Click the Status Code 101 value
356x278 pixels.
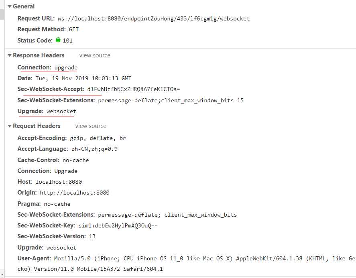pyautogui.click(x=67, y=41)
